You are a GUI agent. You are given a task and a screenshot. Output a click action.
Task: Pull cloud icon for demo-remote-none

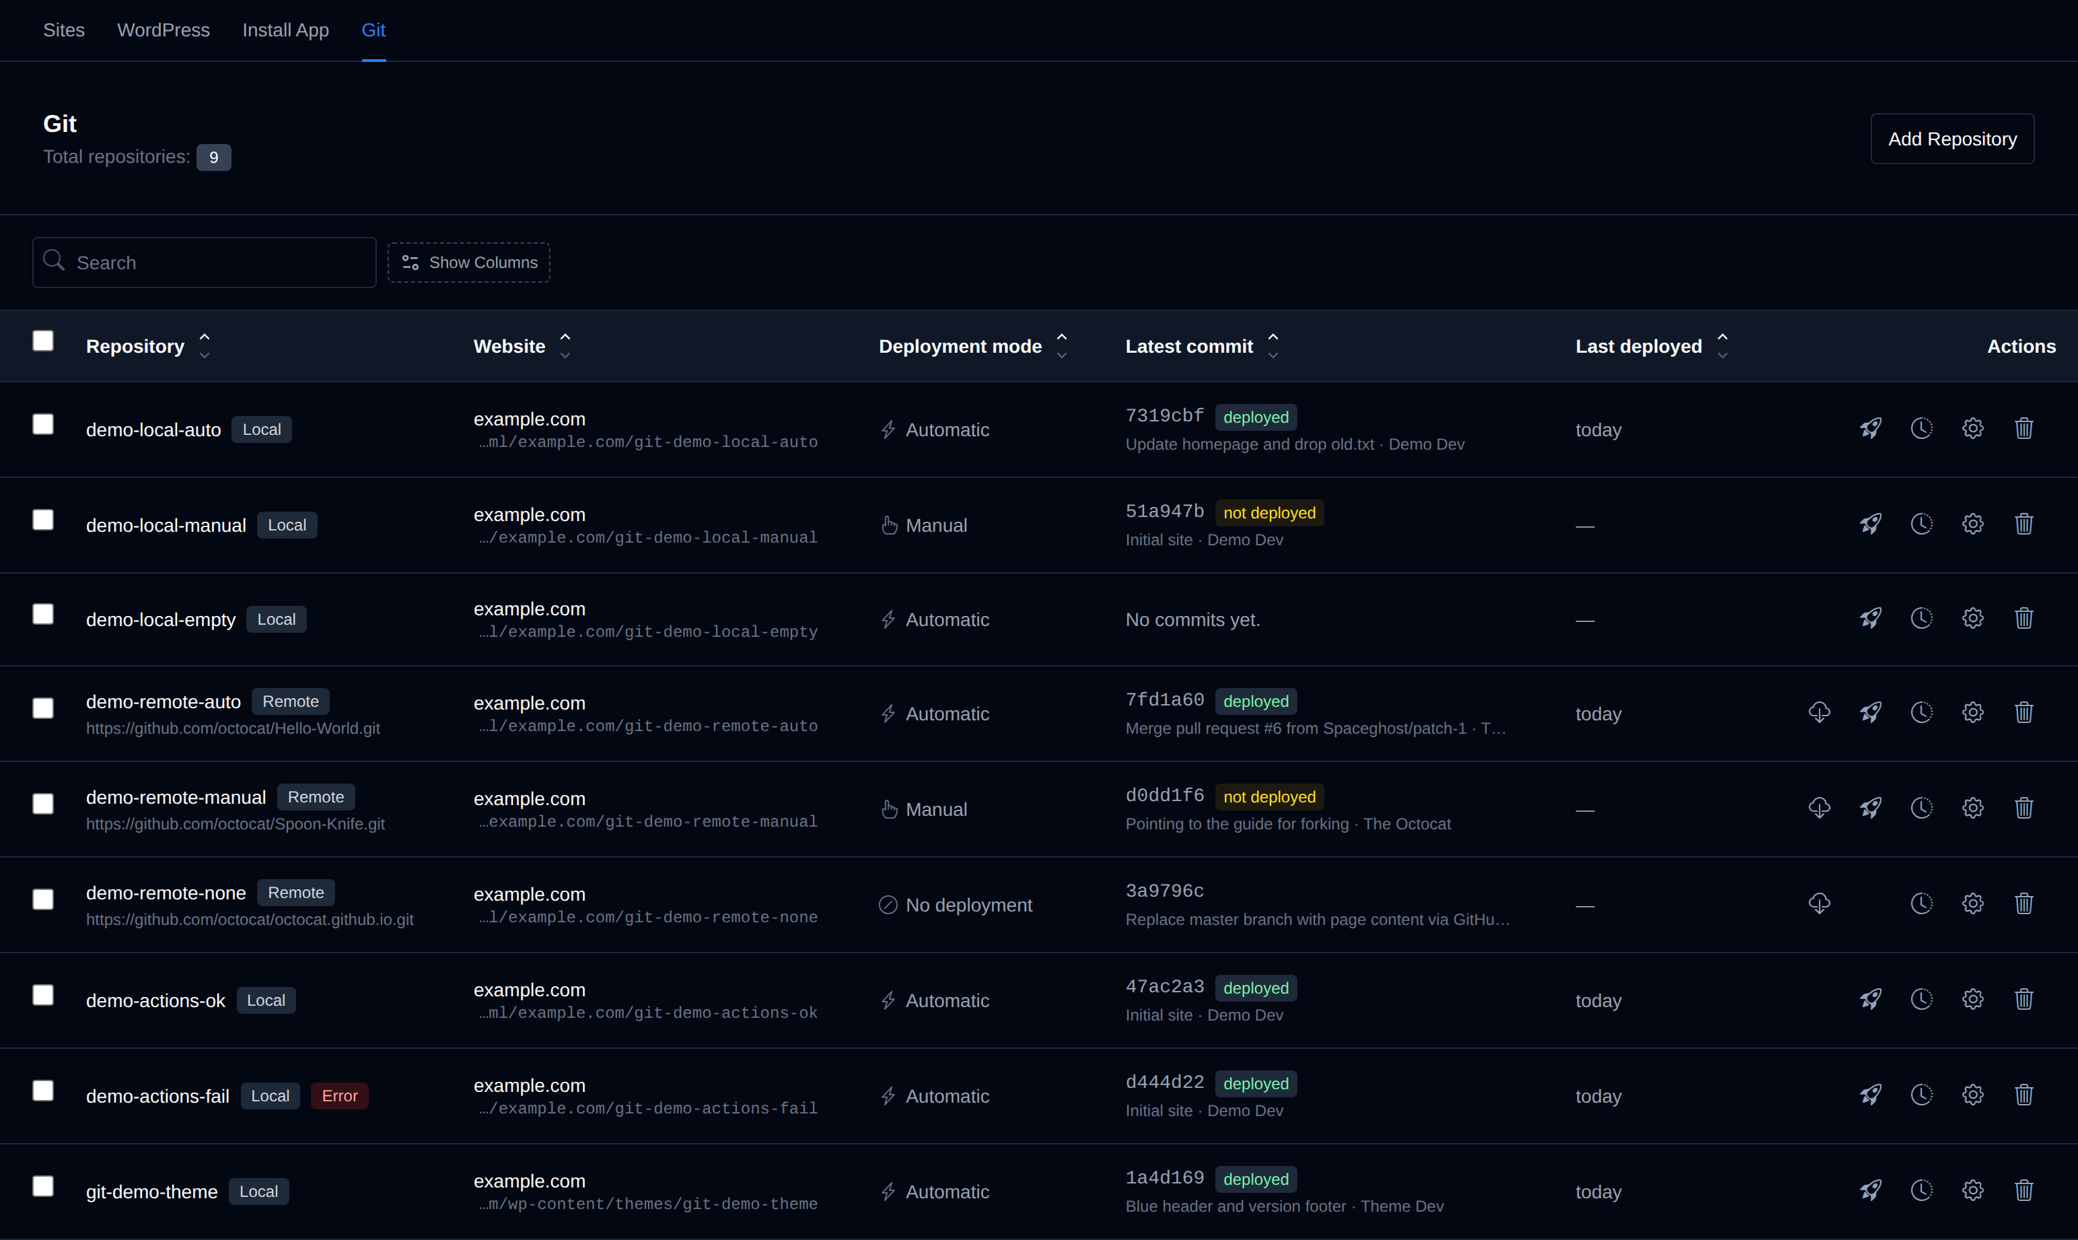coord(1819,903)
